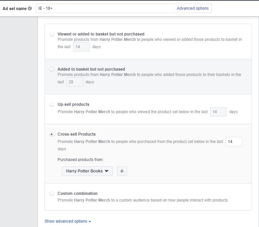Click the Custom combination title text
The height and width of the screenshot is (227, 259).
[77, 194]
